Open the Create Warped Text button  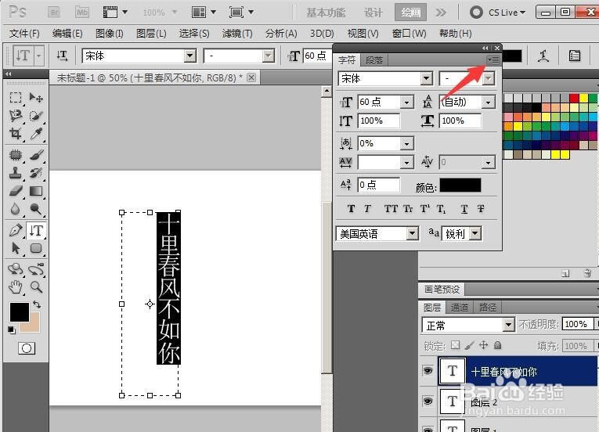(x=543, y=56)
